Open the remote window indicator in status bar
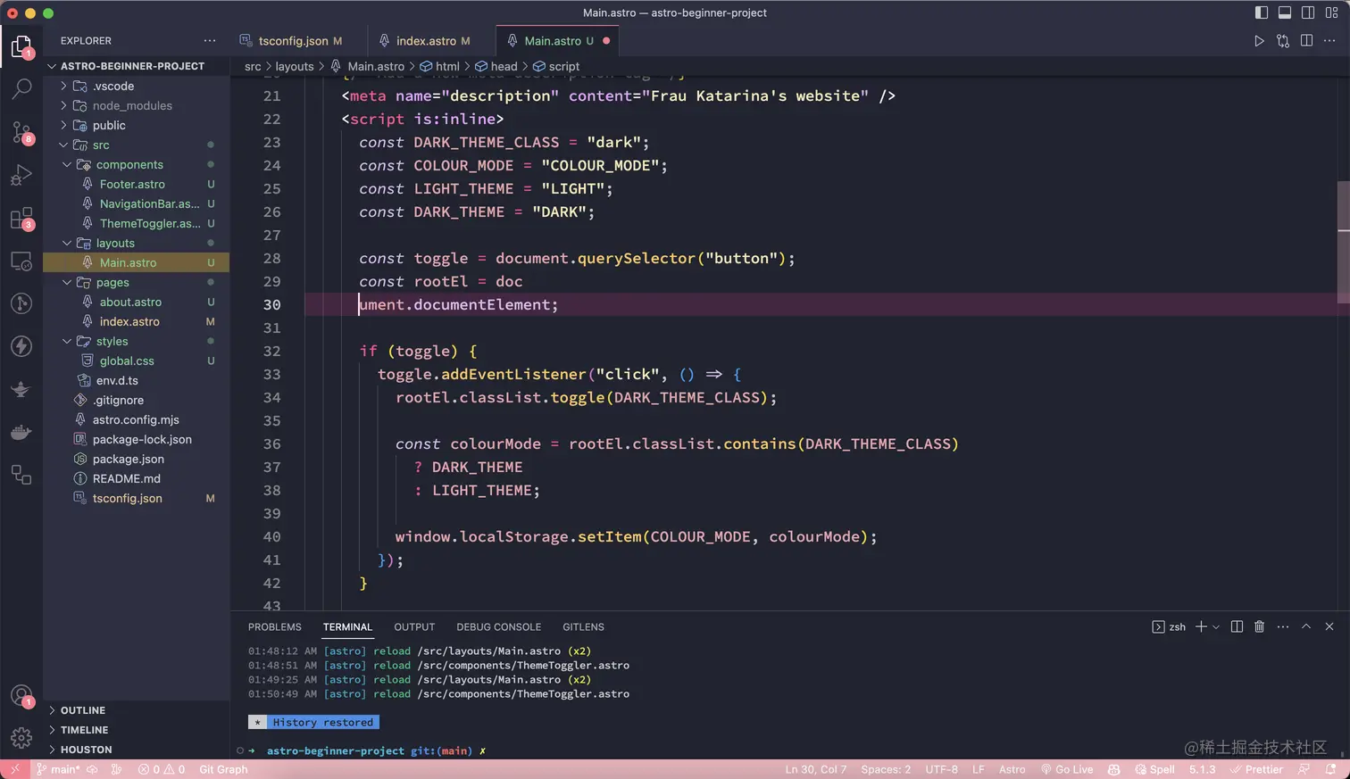Screen dimensions: 1350x779 click(14, 769)
